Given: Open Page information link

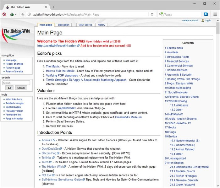Looking at the screenshot, I should 14,119.
